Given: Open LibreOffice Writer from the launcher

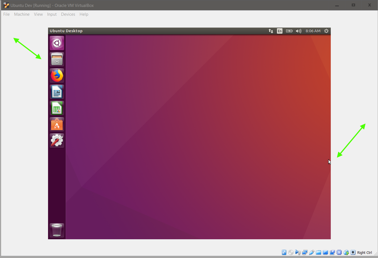Looking at the screenshot, I should click(57, 92).
